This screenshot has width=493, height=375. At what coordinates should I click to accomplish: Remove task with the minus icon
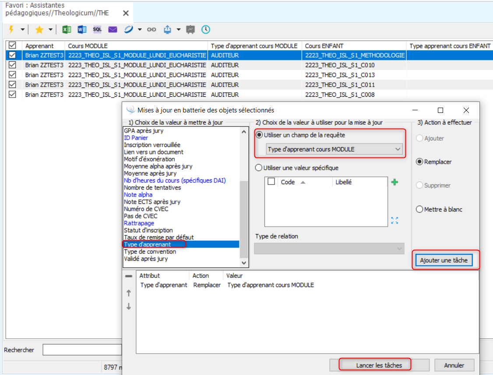pyautogui.click(x=128, y=276)
